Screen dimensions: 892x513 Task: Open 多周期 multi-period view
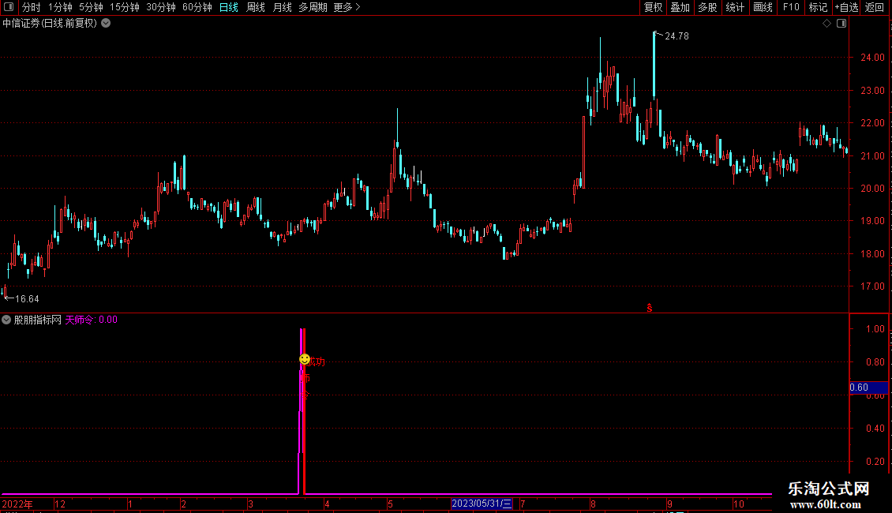coord(313,7)
